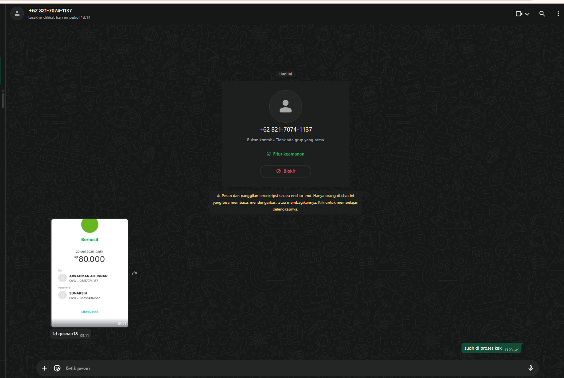Open the large contact avatar in info card
Image resolution: width=564 pixels, height=378 pixels.
tap(286, 106)
